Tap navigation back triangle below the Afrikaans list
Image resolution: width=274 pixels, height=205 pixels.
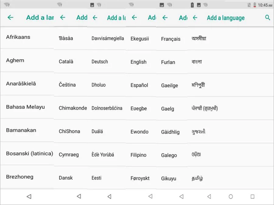point(29,196)
